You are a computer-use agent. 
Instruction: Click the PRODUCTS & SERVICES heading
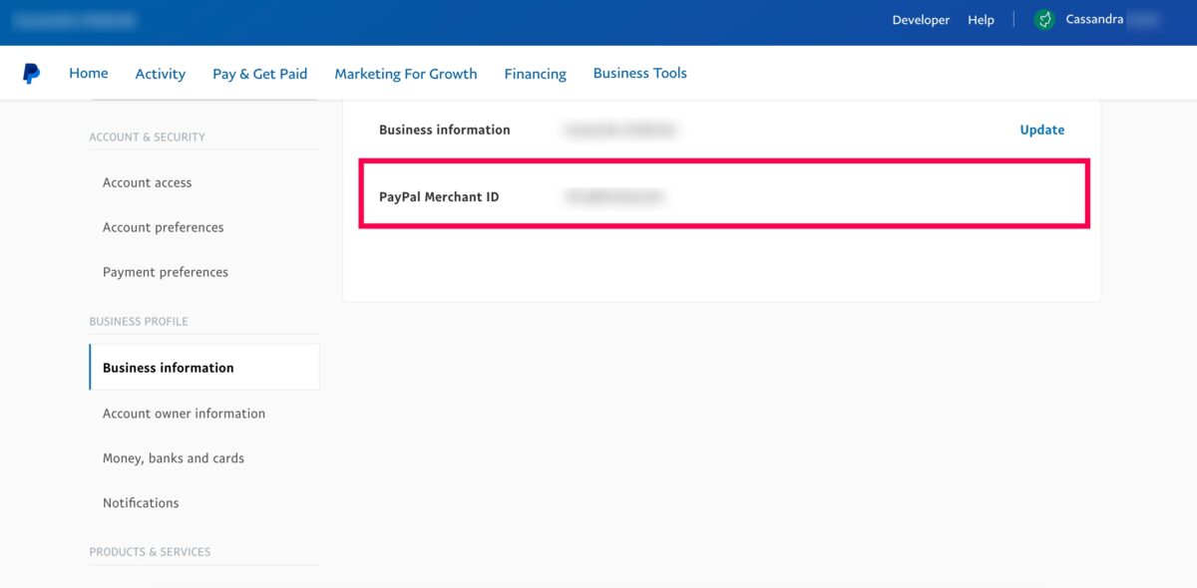pyautogui.click(x=150, y=551)
